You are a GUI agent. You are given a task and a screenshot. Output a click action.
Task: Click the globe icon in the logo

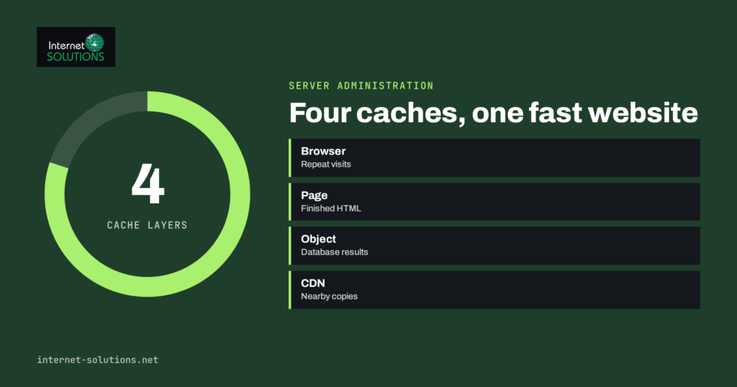pos(94,42)
